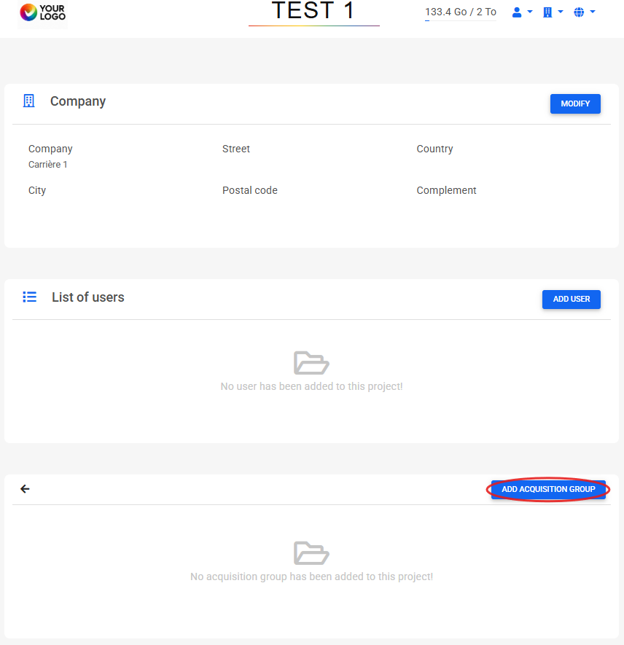Click the globe language icon
The image size is (624, 645).
click(x=579, y=12)
